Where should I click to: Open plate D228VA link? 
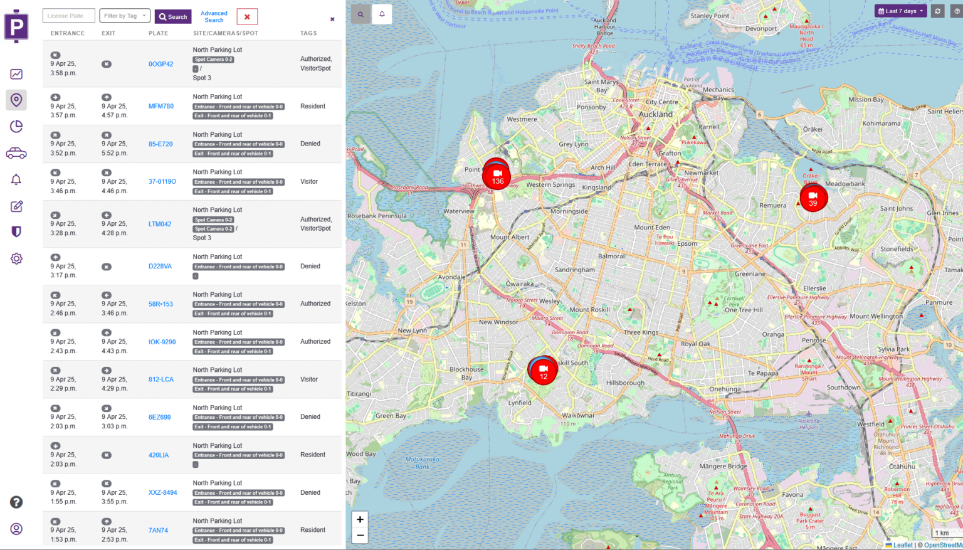tap(160, 266)
